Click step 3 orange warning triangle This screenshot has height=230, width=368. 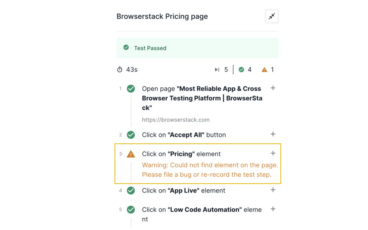[131, 154]
